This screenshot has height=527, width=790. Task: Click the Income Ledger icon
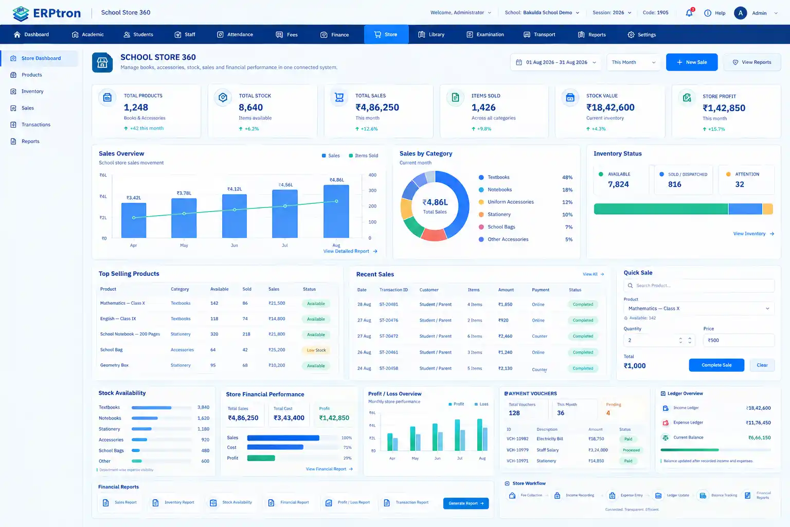(666, 408)
